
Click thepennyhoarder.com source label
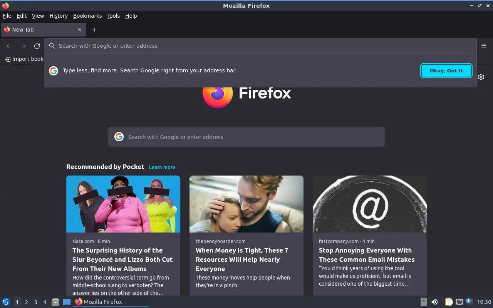click(221, 241)
